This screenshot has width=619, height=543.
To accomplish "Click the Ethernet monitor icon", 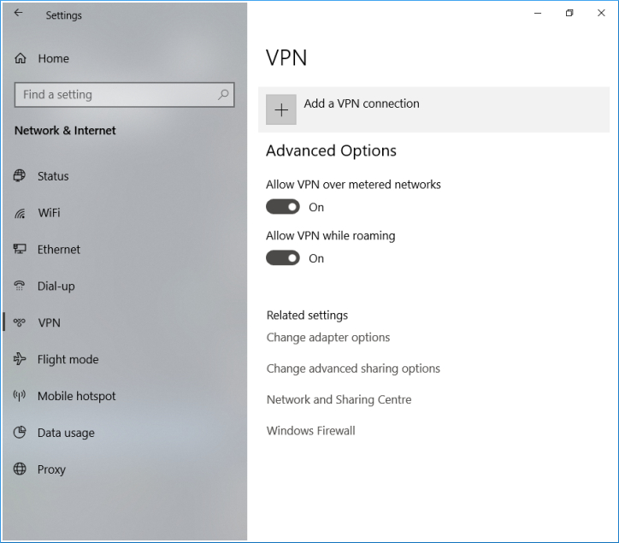I will tap(20, 250).
